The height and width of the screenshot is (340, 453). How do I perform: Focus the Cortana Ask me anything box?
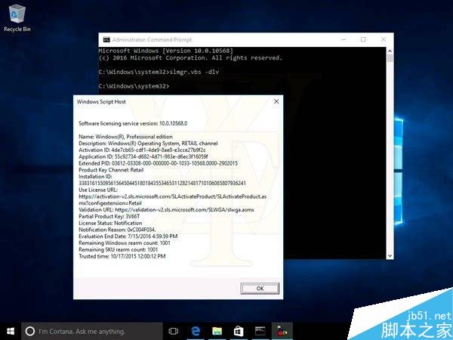point(92,332)
